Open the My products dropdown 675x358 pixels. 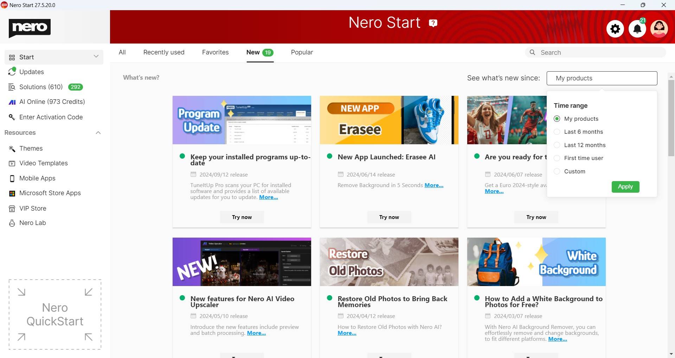pos(602,78)
